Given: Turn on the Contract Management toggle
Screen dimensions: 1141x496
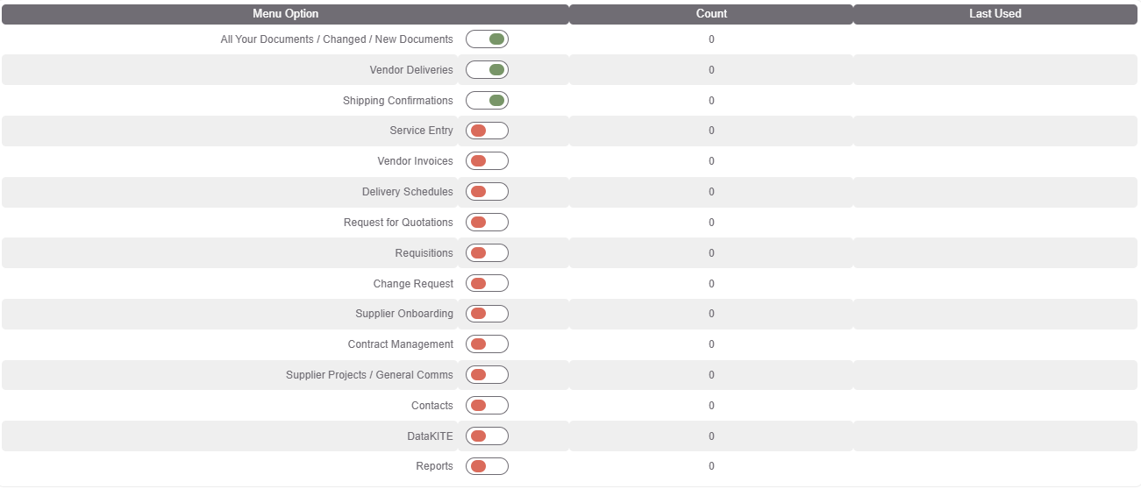Looking at the screenshot, I should (x=487, y=344).
